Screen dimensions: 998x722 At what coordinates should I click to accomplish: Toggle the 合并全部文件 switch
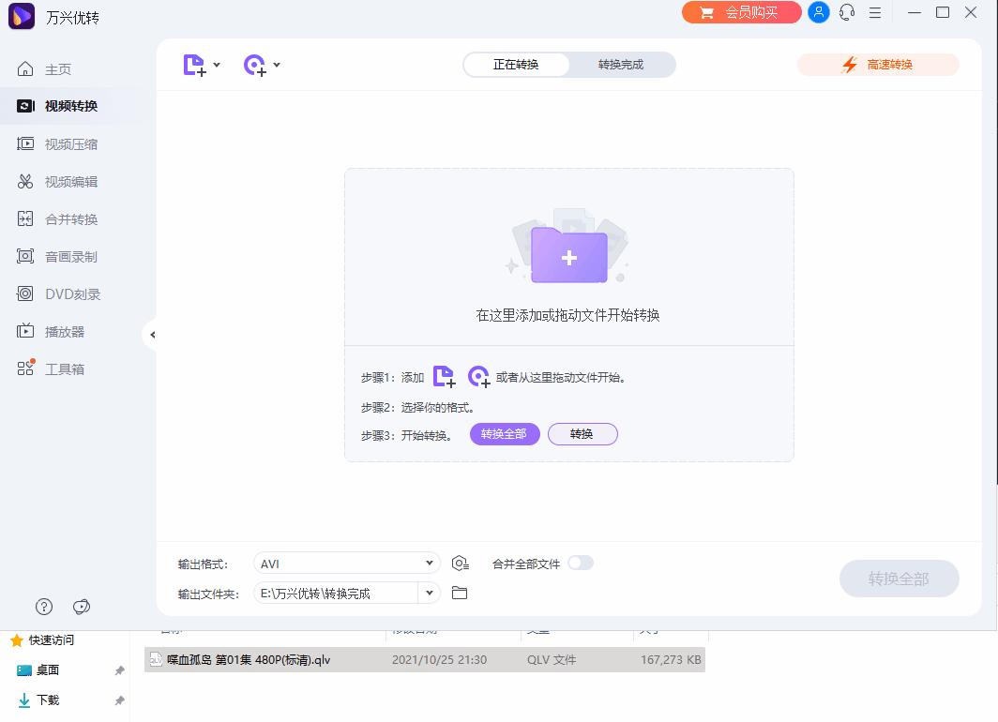point(581,563)
